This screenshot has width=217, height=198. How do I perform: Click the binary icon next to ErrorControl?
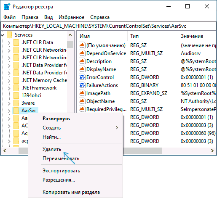pos(82,77)
